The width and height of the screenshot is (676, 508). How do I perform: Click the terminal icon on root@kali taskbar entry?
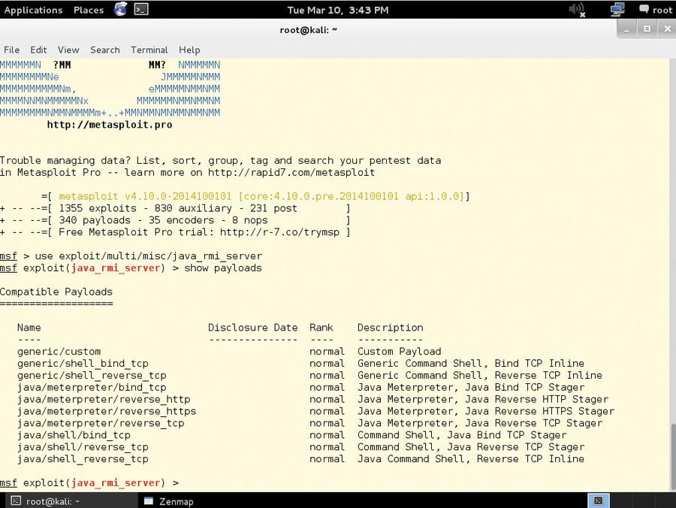click(16, 500)
